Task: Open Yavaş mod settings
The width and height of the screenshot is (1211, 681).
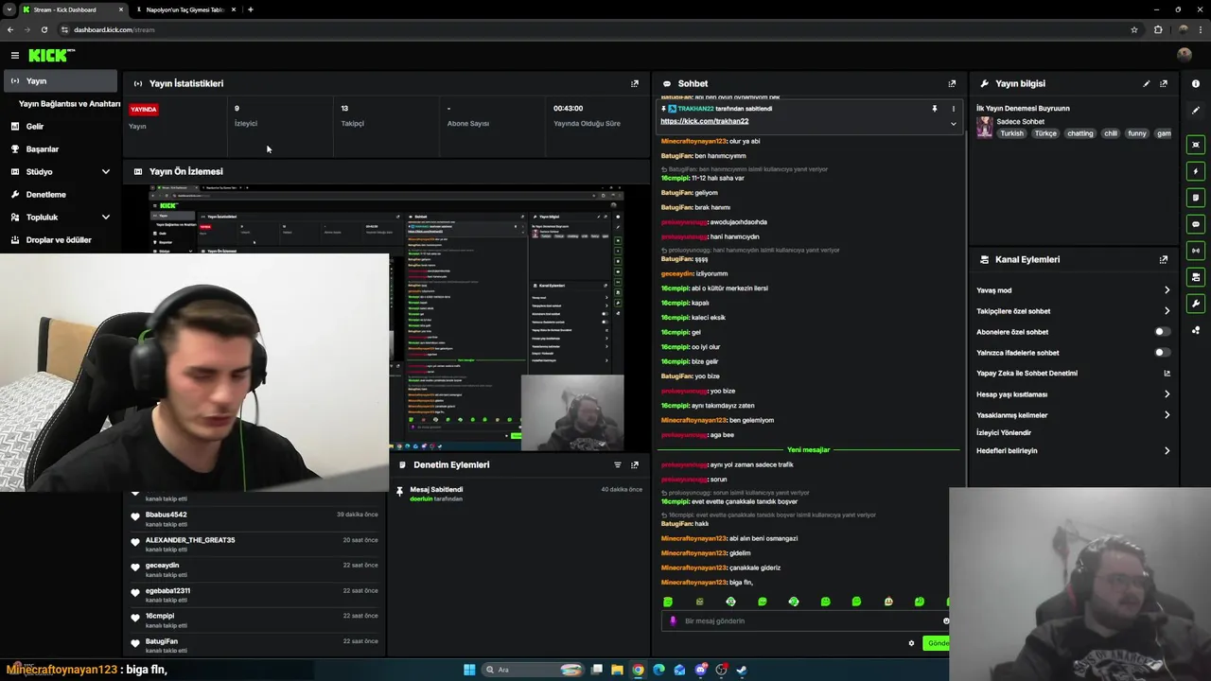Action: click(x=1073, y=290)
